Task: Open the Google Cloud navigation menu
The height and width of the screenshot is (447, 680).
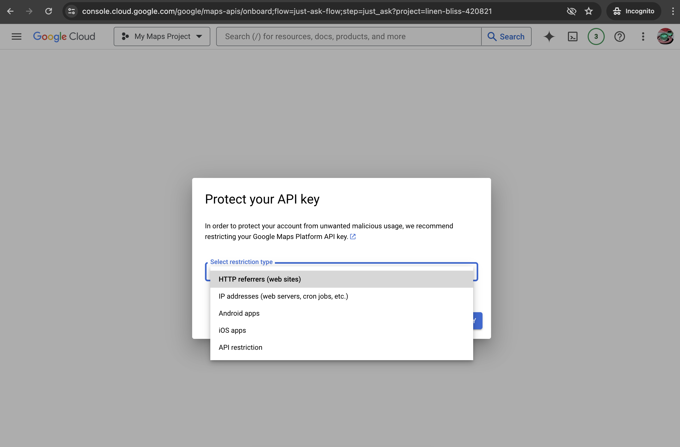Action: 17,36
